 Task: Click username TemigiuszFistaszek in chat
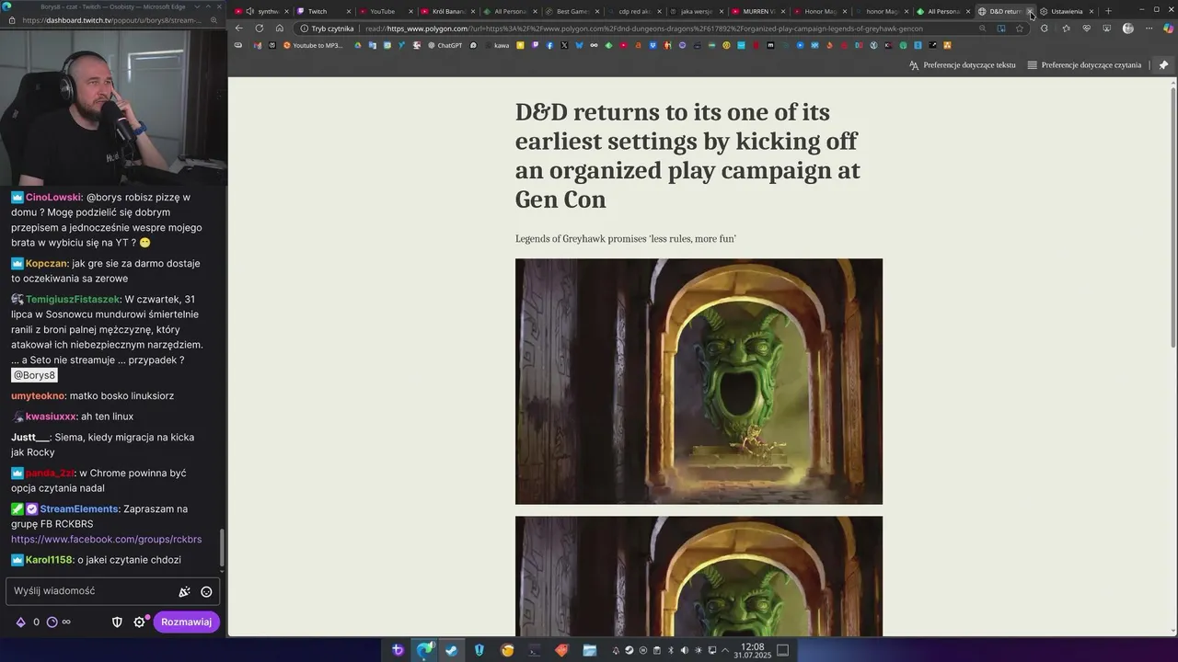(73, 300)
